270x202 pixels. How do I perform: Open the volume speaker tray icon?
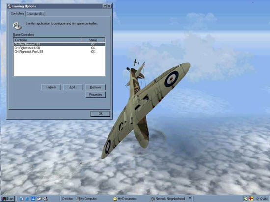[246, 199]
